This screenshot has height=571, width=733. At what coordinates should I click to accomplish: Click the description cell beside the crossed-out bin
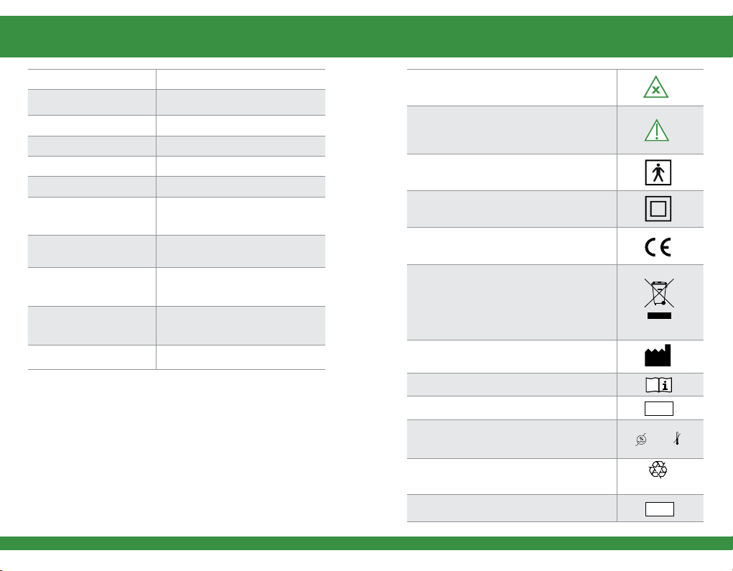coord(512,302)
